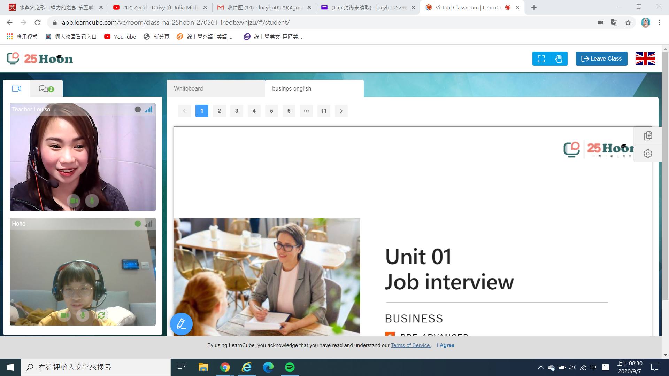Open the chat tab with 2 messages
The height and width of the screenshot is (376, 669).
(x=46, y=88)
